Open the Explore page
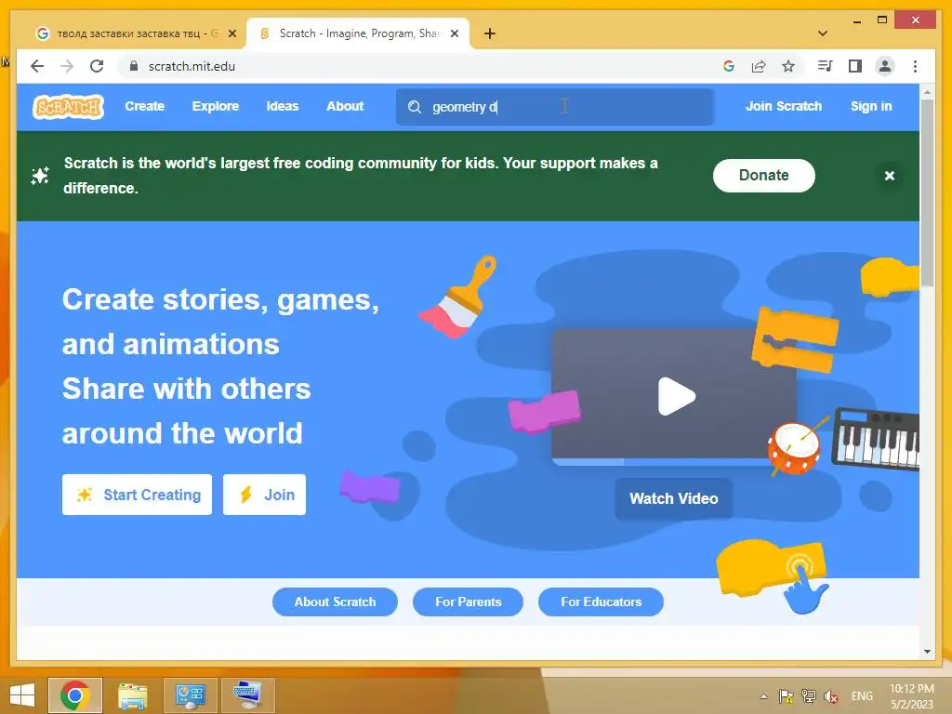The image size is (952, 714). (x=216, y=106)
